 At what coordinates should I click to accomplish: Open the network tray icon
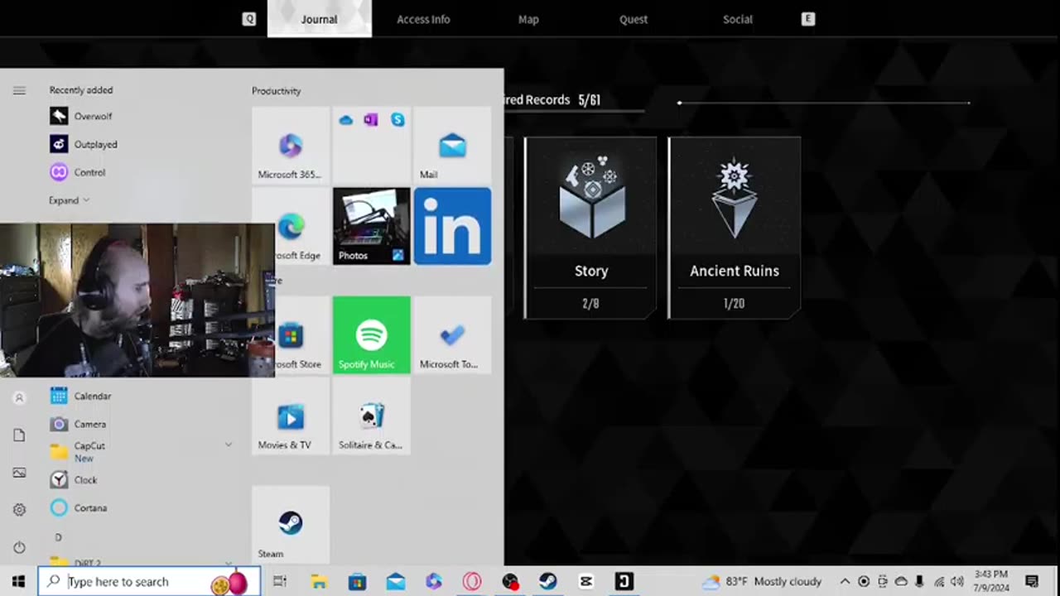coord(939,581)
